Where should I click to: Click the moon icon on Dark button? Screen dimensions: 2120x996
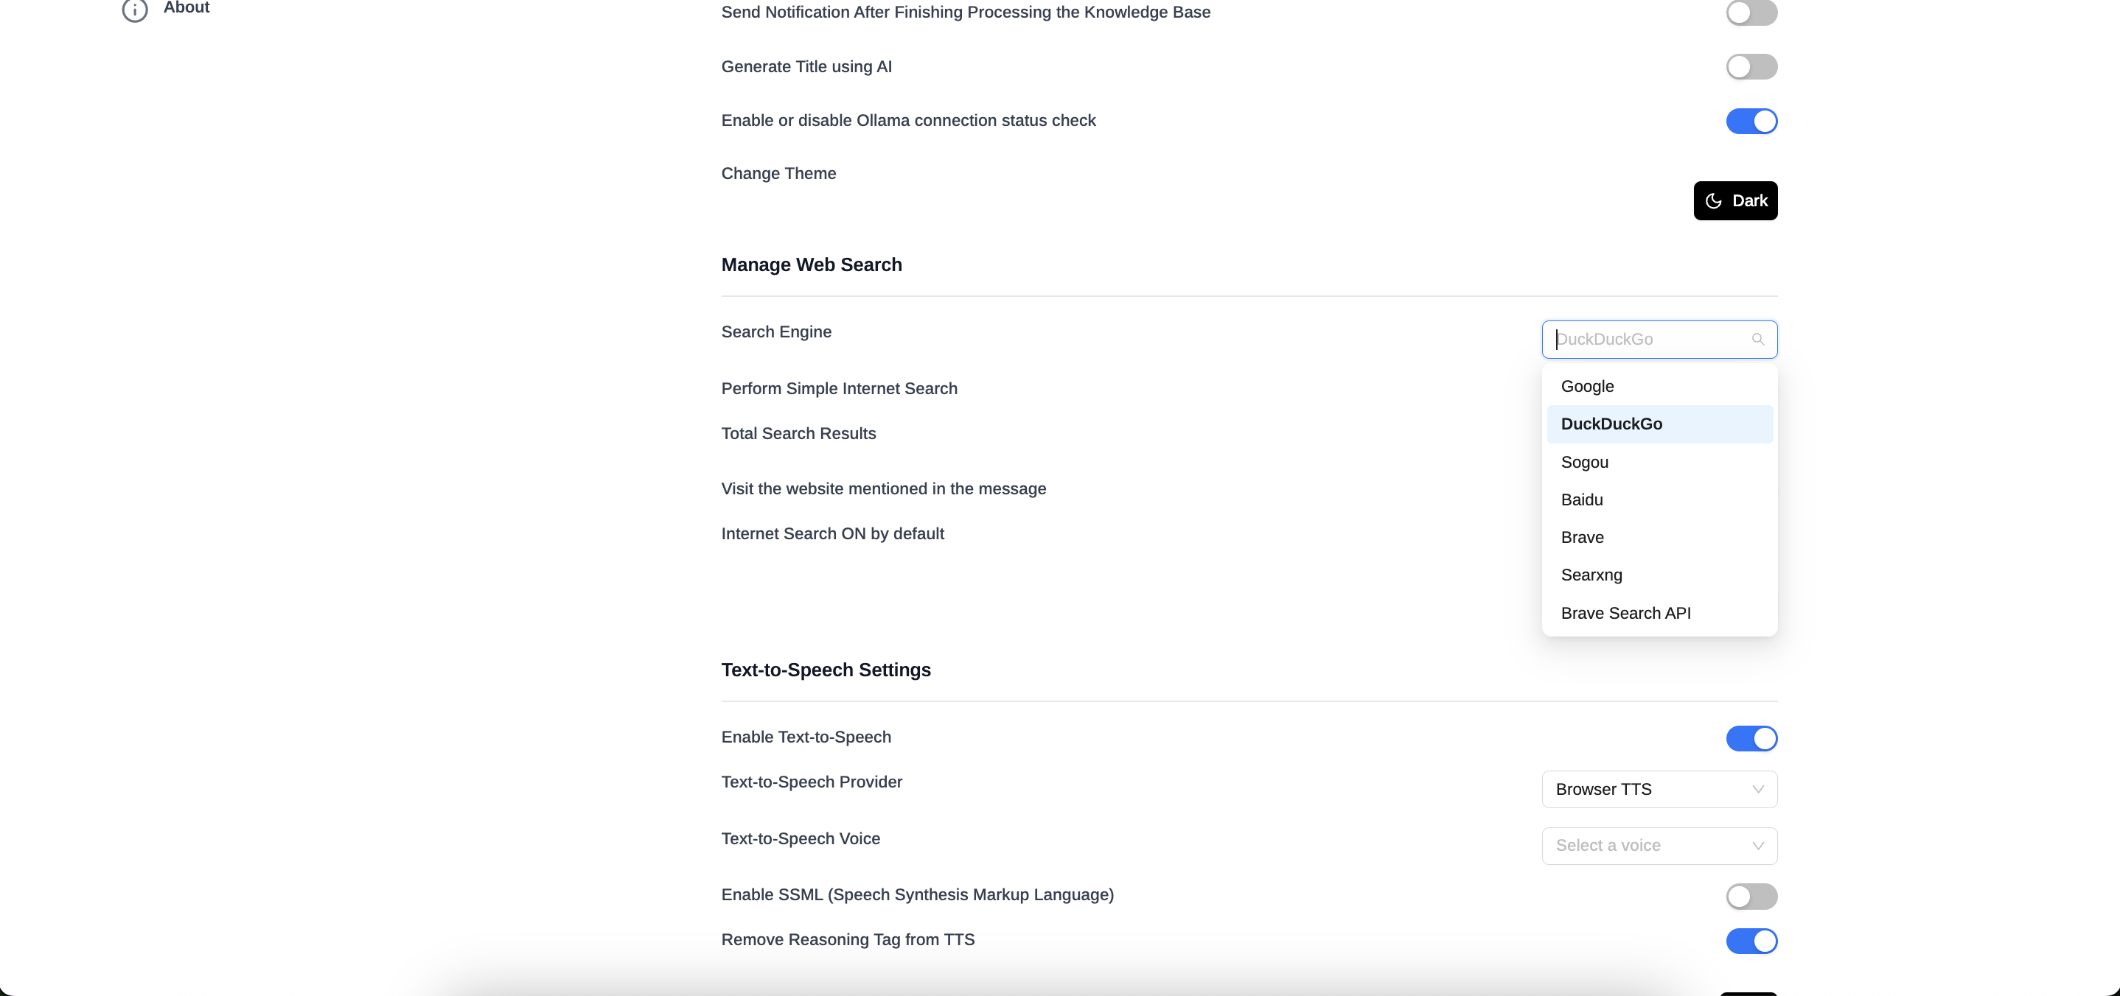[1713, 200]
